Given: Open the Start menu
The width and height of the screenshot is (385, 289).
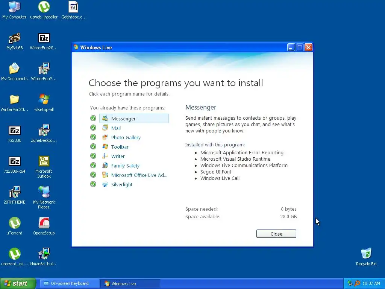Looking at the screenshot, I should point(18,283).
